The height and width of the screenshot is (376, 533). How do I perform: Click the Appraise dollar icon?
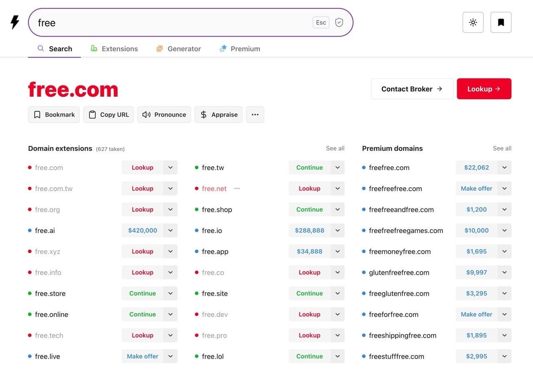[x=204, y=114]
